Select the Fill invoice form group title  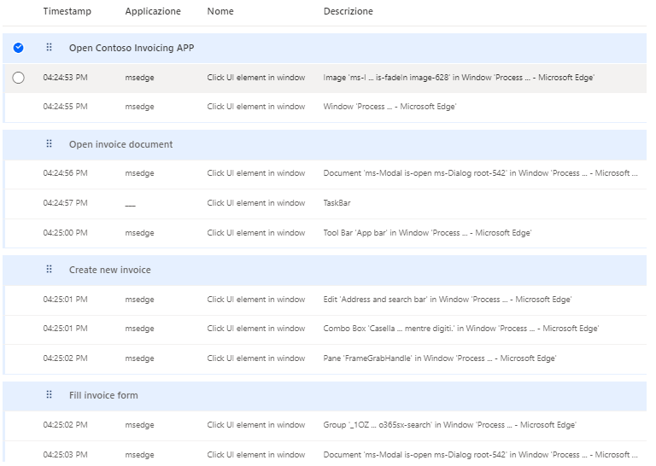(x=102, y=395)
